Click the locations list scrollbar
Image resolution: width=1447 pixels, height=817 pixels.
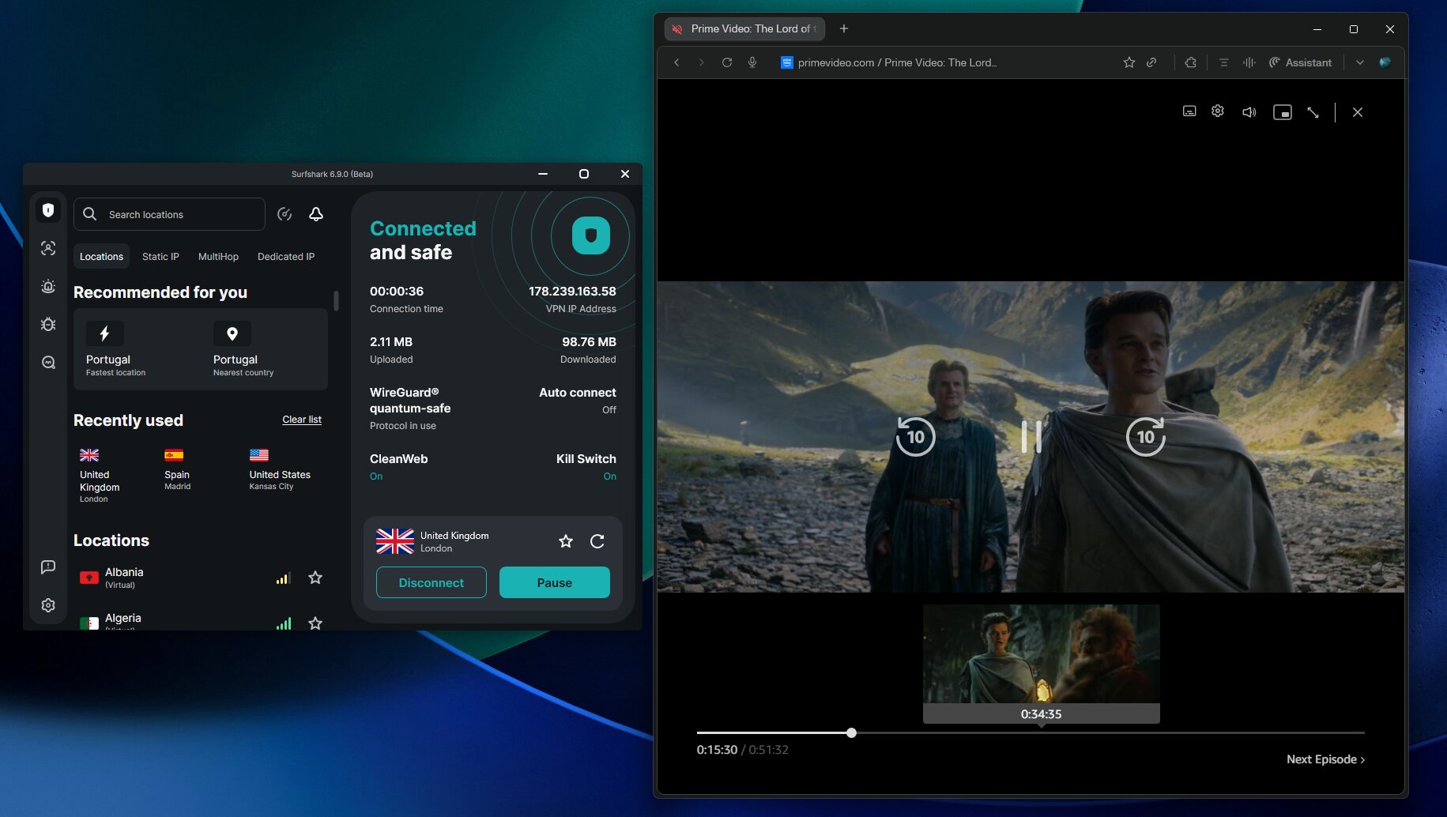[336, 301]
